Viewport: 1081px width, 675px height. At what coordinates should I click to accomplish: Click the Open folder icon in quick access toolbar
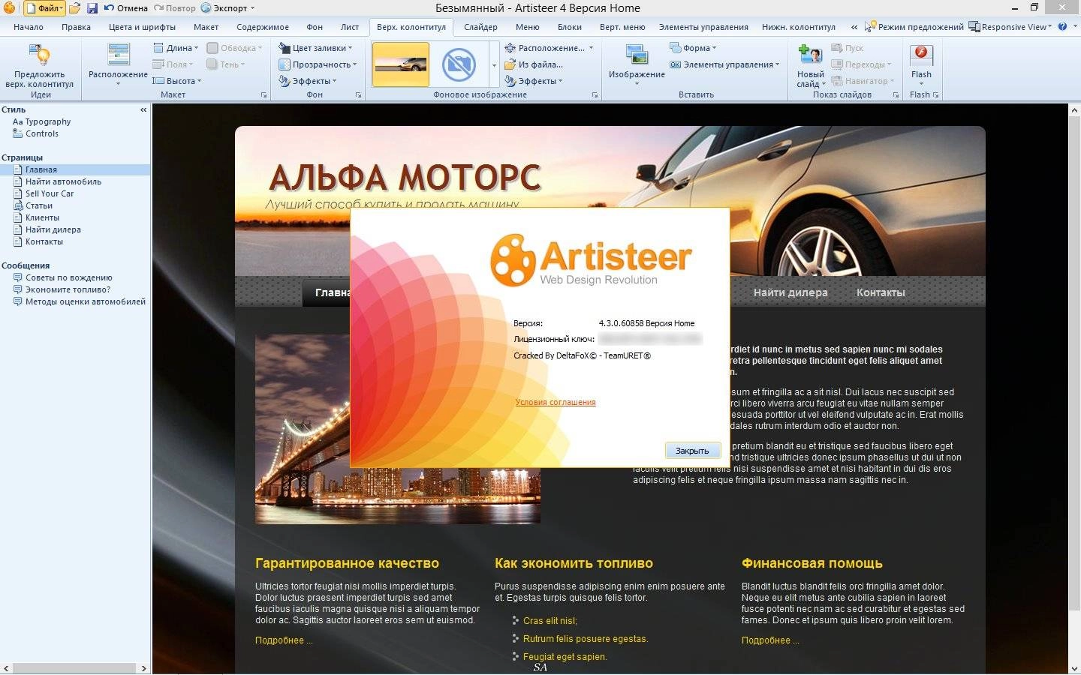pyautogui.click(x=75, y=8)
